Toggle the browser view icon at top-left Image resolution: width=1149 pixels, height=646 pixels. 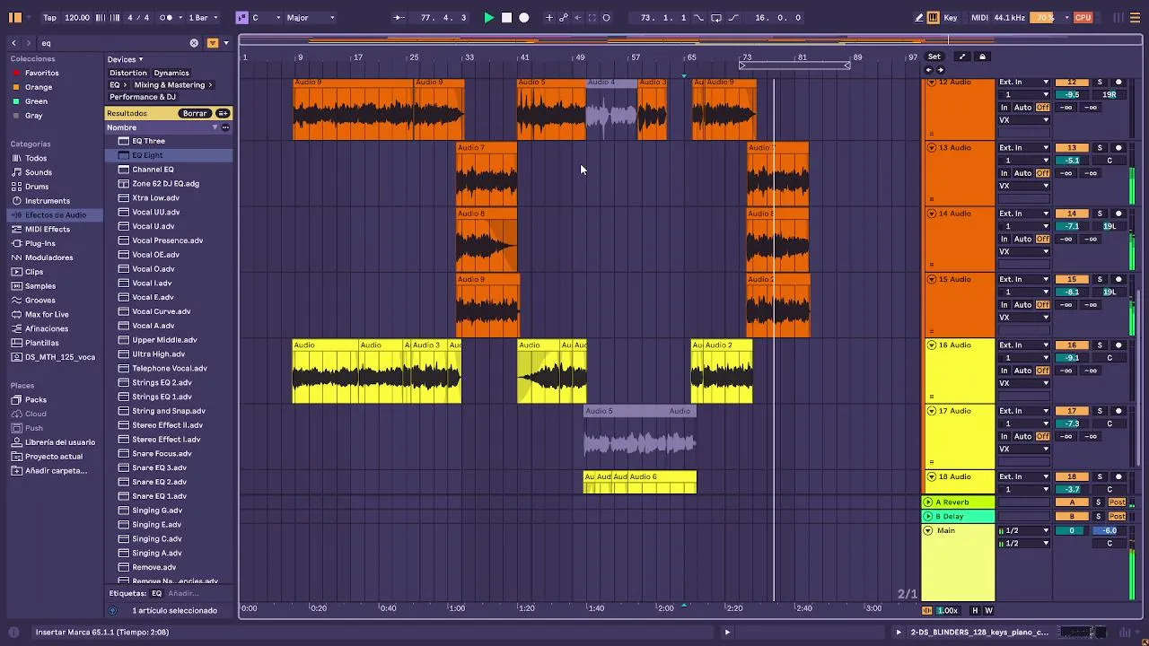tap(15, 17)
